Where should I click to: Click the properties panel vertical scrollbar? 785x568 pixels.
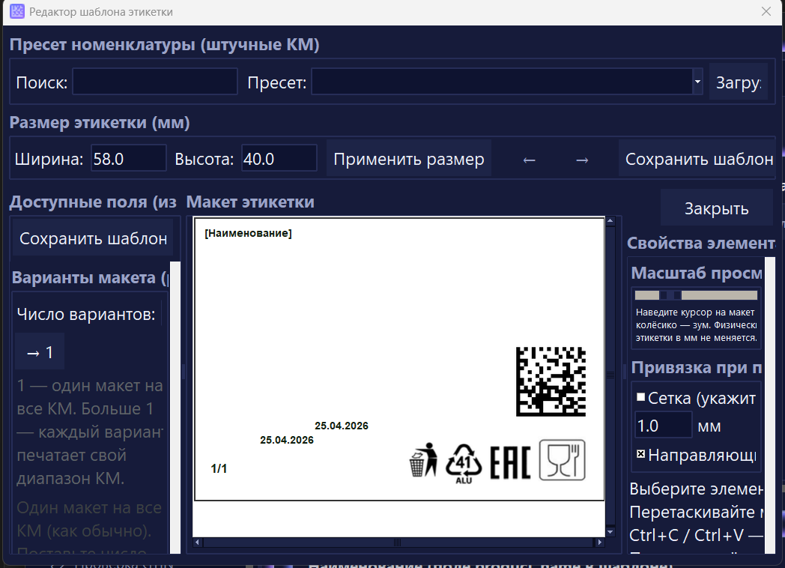point(770,405)
